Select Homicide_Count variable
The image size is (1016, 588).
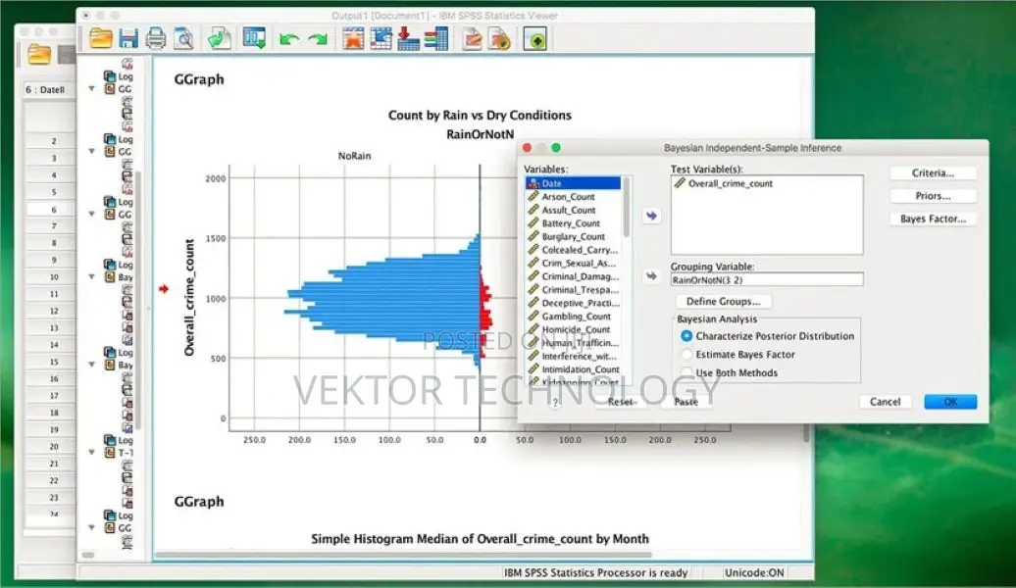coord(574,329)
